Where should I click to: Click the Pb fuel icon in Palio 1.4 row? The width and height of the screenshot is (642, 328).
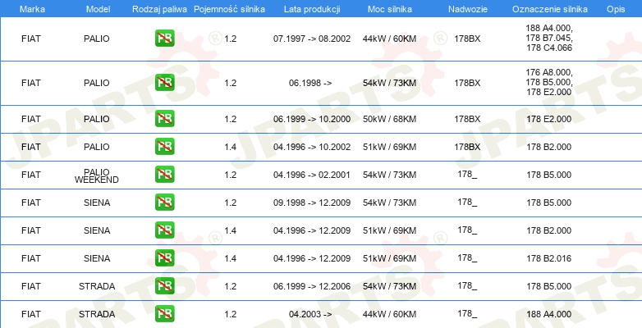[x=164, y=147]
